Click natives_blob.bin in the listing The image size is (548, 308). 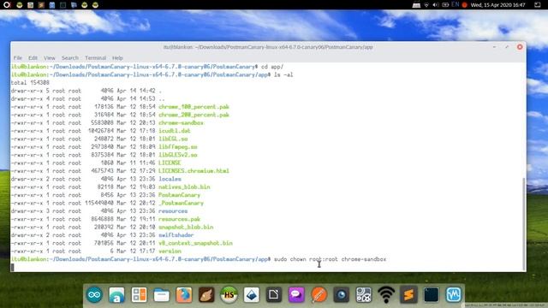click(x=184, y=187)
